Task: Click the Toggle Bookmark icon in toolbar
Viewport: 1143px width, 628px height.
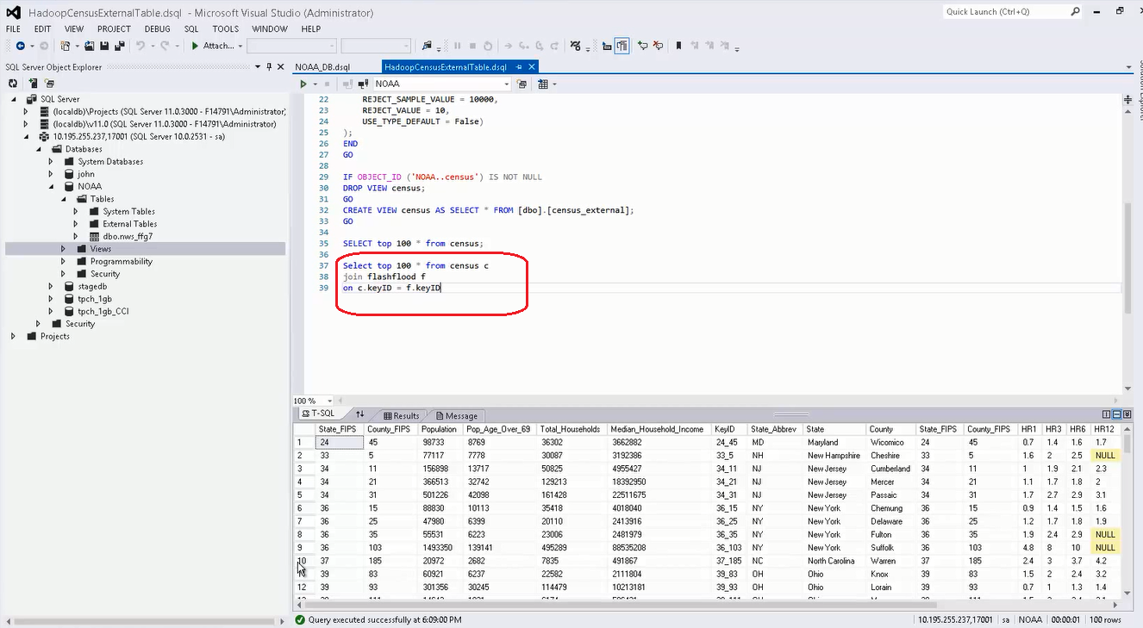Action: [x=679, y=46]
